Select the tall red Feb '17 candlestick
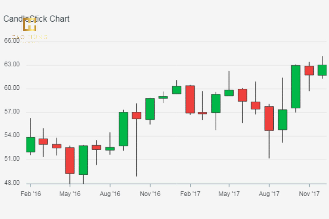Image resolution: width=329 pixels, height=219 pixels. (x=190, y=99)
